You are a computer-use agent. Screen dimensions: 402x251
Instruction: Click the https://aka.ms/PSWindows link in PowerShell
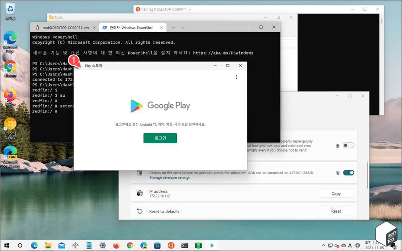pos(223,53)
